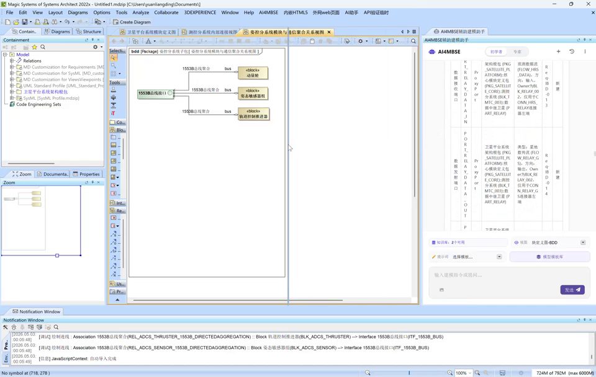The height and width of the screenshot is (377, 596).
Task: Open the status bar zoom 100% dropdown
Action: pos(470,373)
